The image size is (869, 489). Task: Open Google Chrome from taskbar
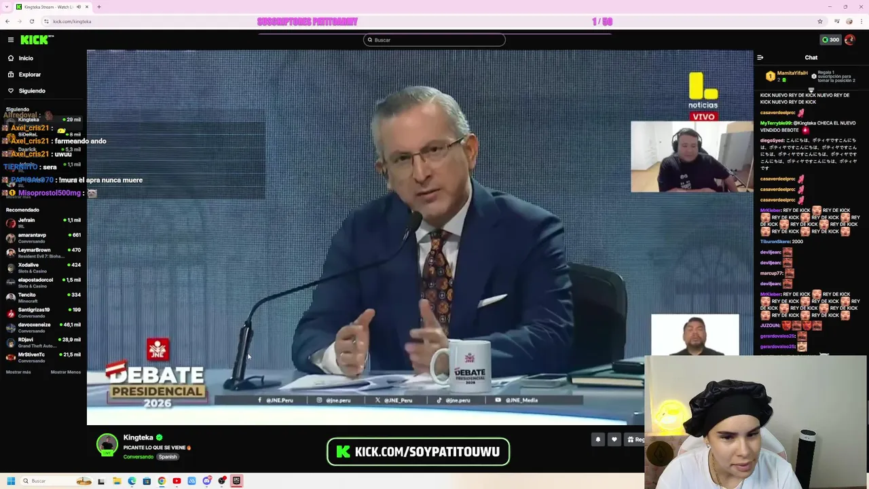coord(162,481)
